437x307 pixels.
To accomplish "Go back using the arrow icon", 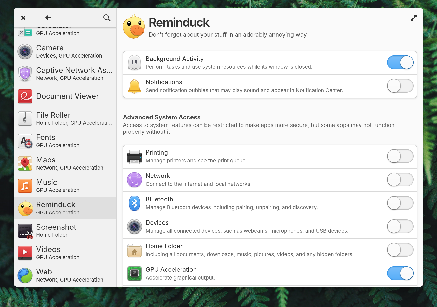I will tap(48, 18).
